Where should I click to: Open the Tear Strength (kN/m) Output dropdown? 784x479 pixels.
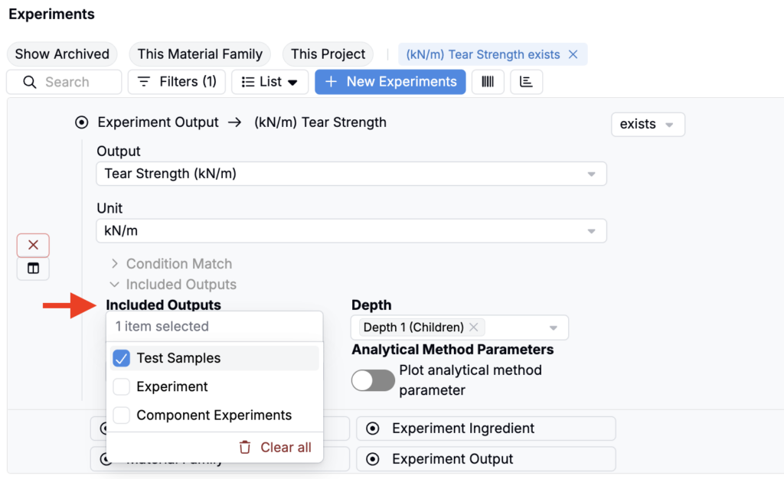(x=351, y=174)
